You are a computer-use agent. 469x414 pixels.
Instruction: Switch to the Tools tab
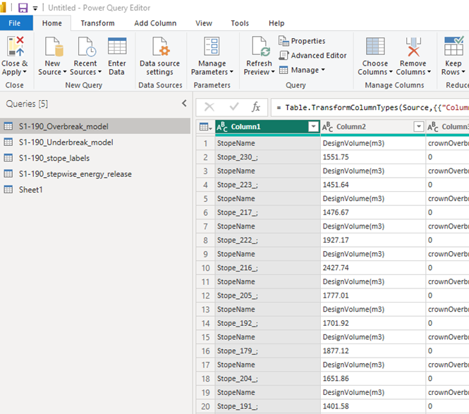[x=240, y=23]
